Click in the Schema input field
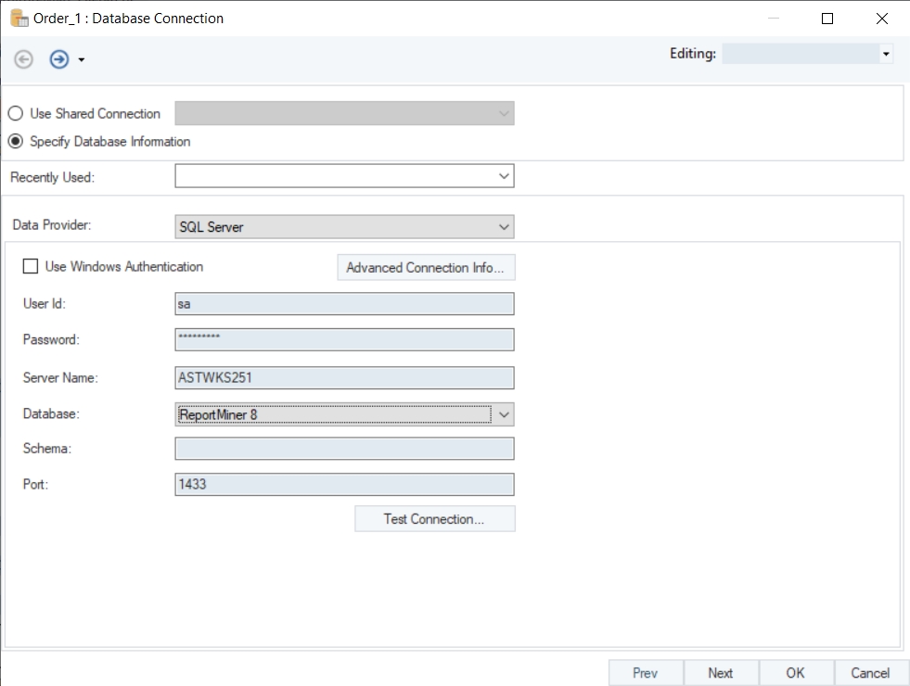910x686 pixels. [x=344, y=449]
